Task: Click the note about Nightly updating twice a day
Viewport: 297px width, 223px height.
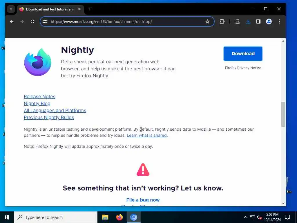Action: click(x=88, y=146)
